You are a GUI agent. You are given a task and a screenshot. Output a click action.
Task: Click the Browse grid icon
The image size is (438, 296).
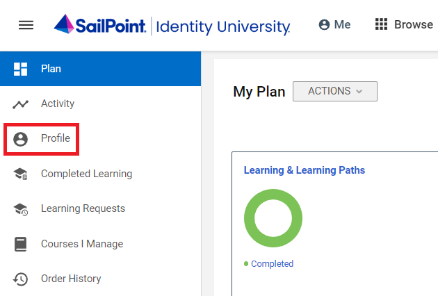[381, 25]
